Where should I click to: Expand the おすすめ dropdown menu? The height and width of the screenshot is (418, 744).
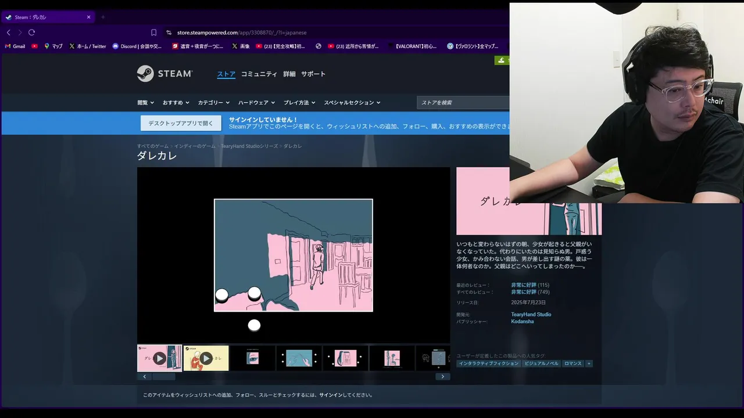click(x=176, y=103)
